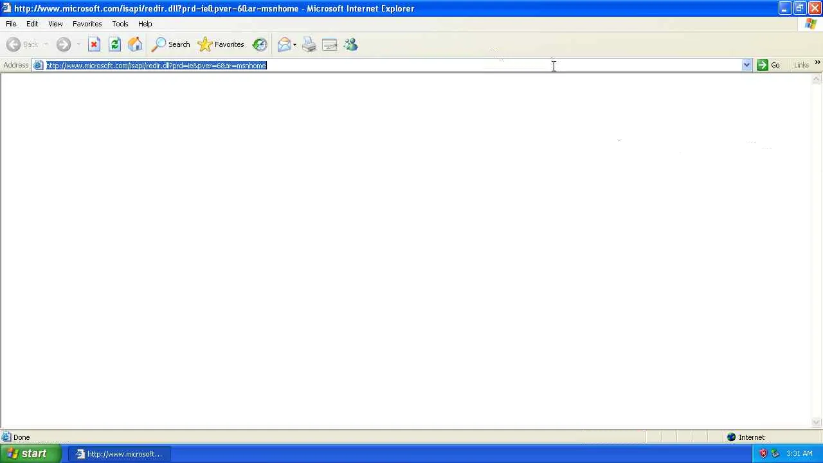Image resolution: width=823 pixels, height=463 pixels.
Task: Go to the Home page house icon
Action: pyautogui.click(x=135, y=44)
